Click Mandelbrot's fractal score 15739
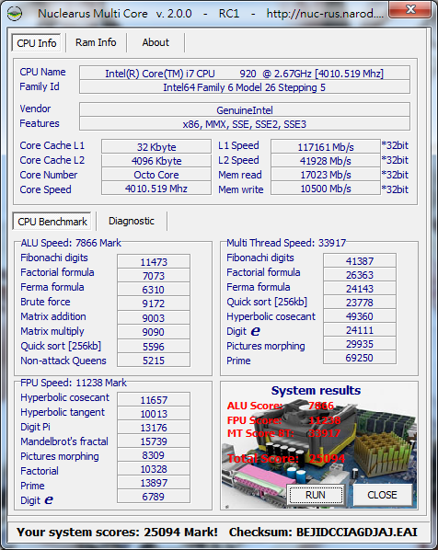The height and width of the screenshot is (550, 438). pyautogui.click(x=154, y=441)
